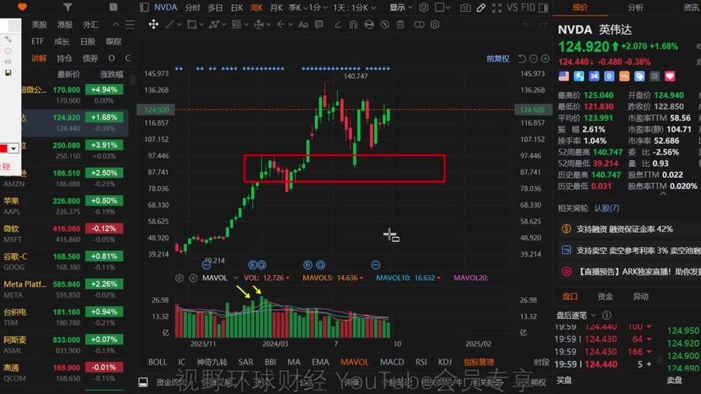
Task: Open the 1分 minute interval dropdown
Action: (319, 7)
